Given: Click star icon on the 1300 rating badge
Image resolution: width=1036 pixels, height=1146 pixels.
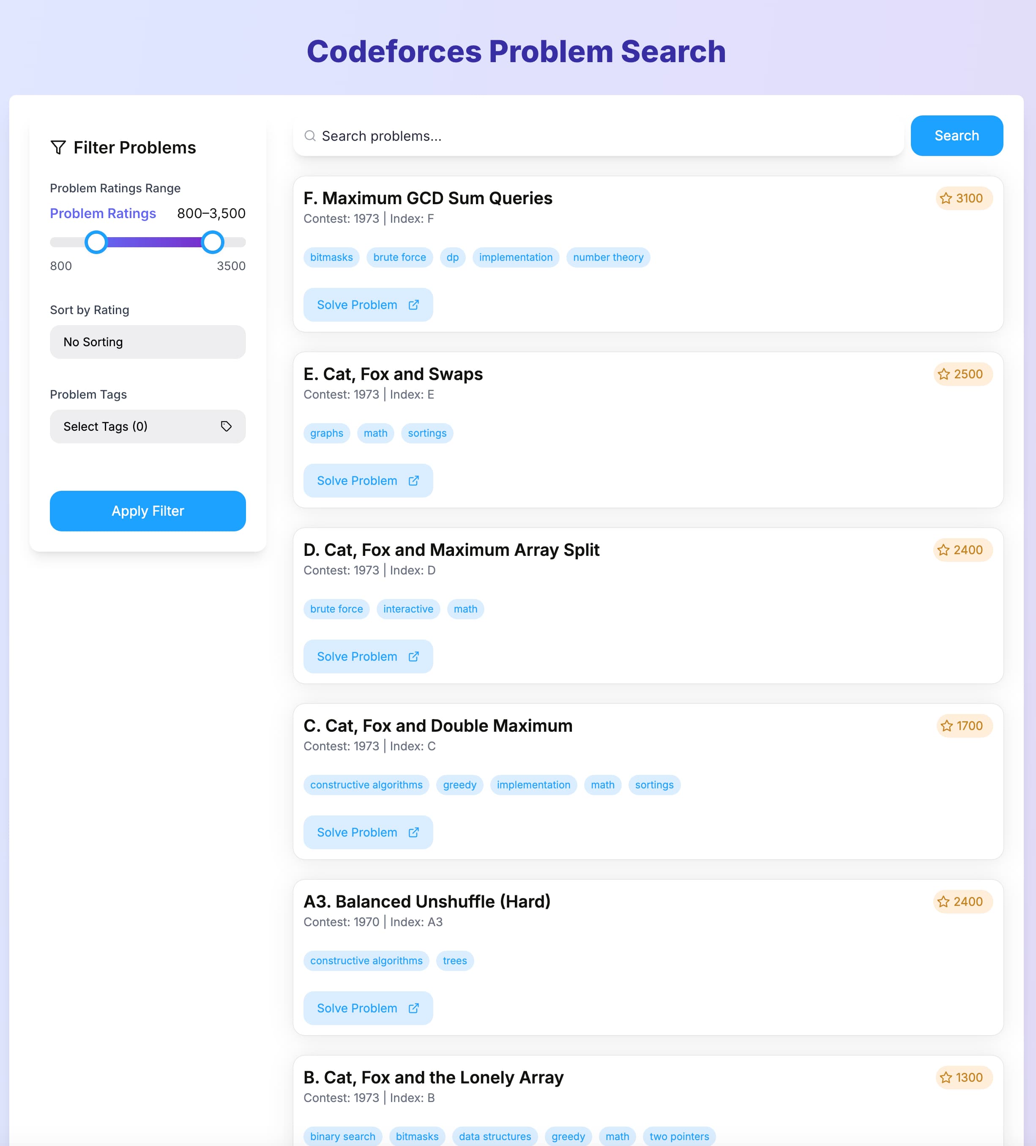Looking at the screenshot, I should 946,1078.
